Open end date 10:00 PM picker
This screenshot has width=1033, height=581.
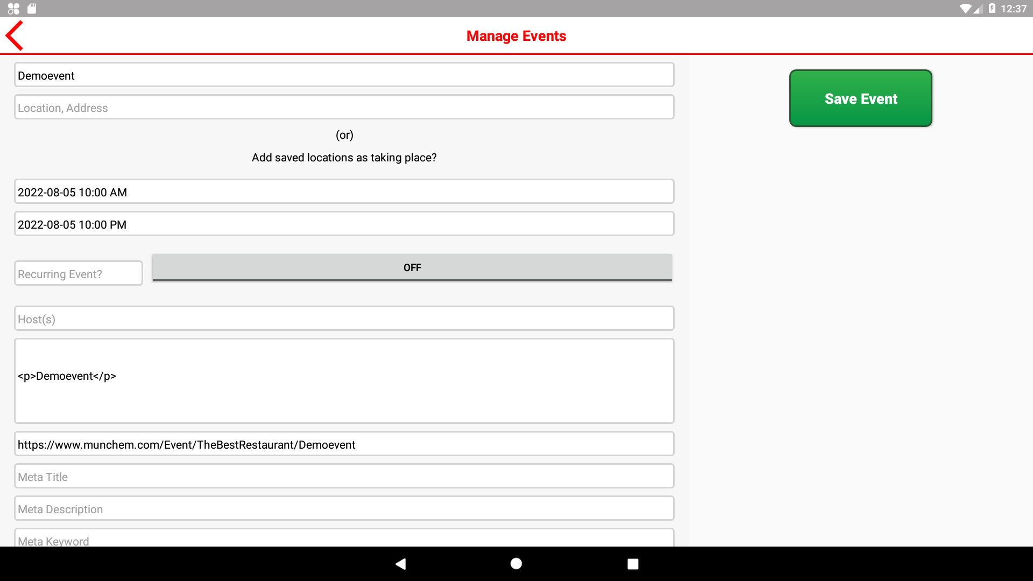344,224
